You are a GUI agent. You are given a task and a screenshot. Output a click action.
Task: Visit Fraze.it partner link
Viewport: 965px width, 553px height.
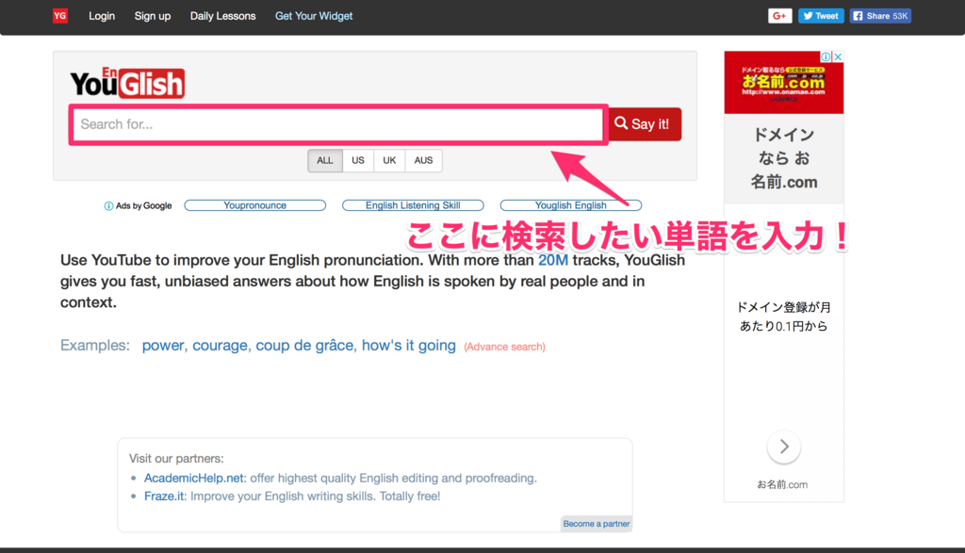point(164,496)
